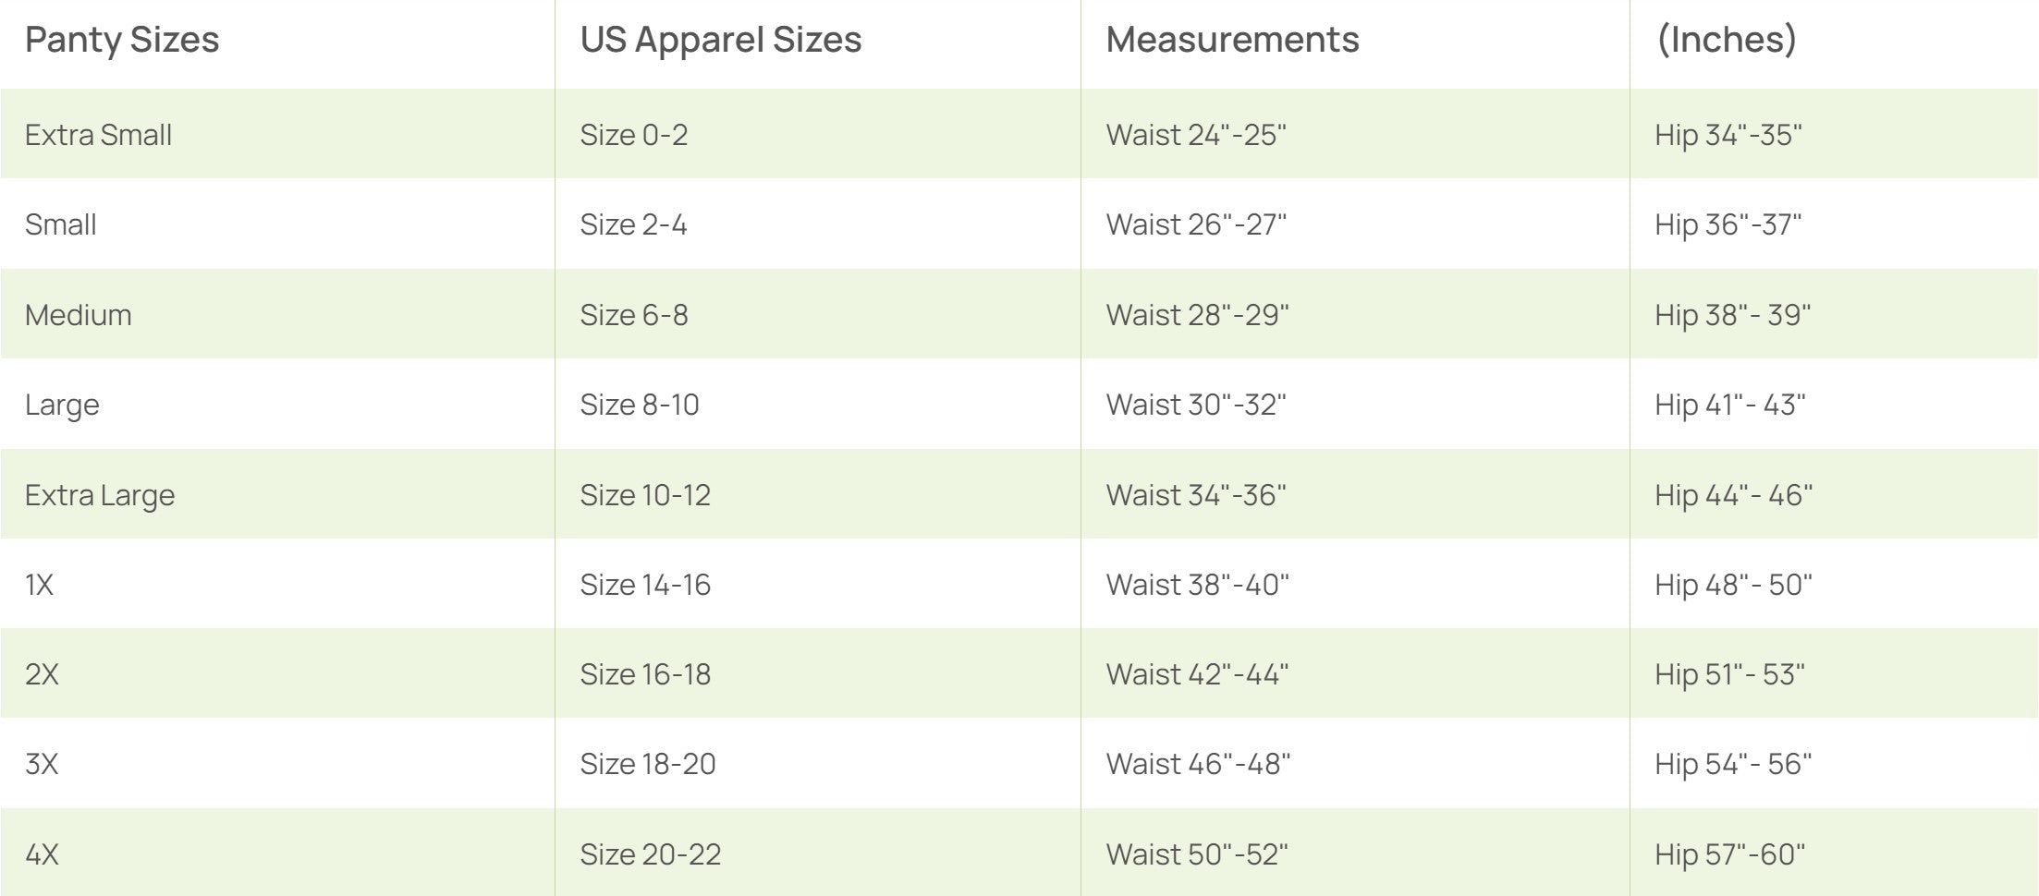The image size is (2039, 896).
Task: Click the Size 0-2 cell
Action: pos(633,135)
